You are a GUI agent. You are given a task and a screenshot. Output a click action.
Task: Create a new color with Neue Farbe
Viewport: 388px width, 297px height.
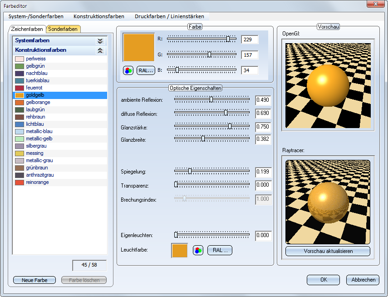click(x=34, y=280)
